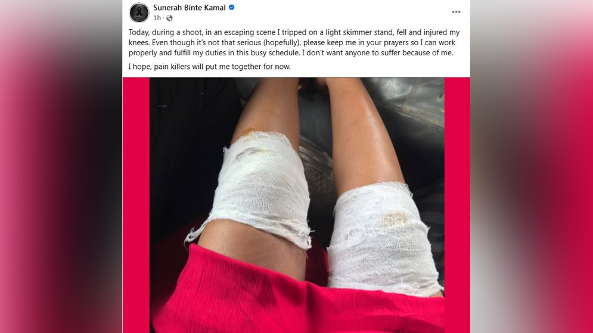Click the blue verified badge beside name
The height and width of the screenshot is (333, 593).
231,8
